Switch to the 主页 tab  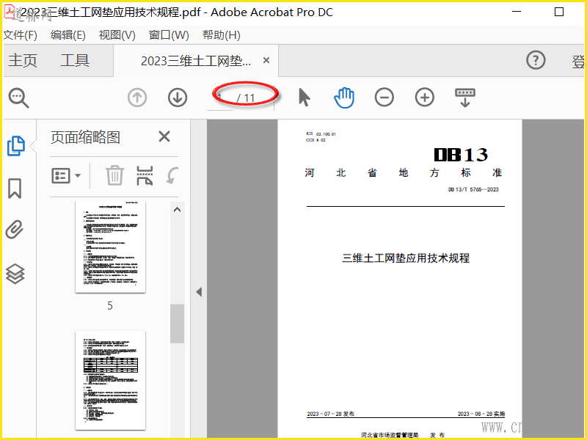pyautogui.click(x=23, y=60)
